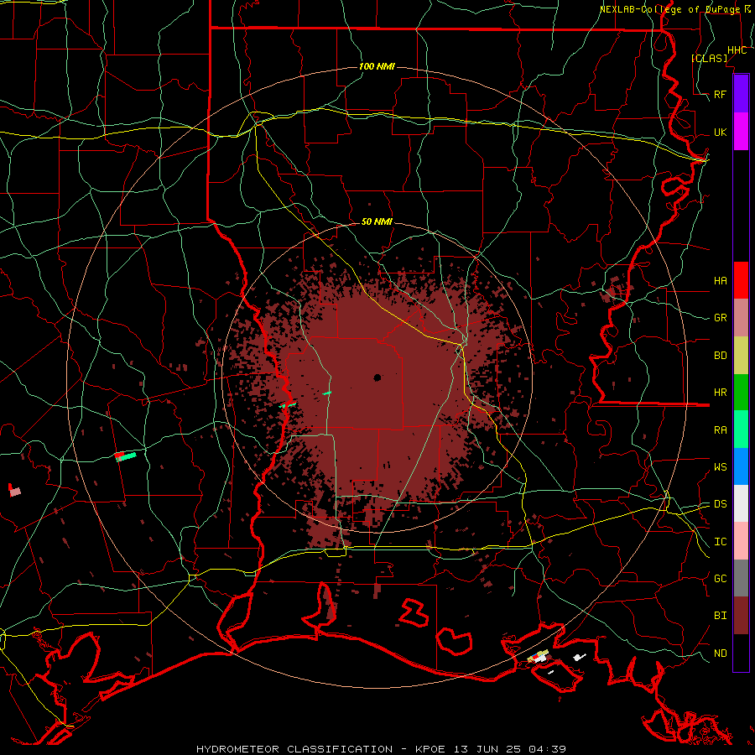Click the GC gray legend swatch
This screenshot has width=755, height=755.
[741, 578]
